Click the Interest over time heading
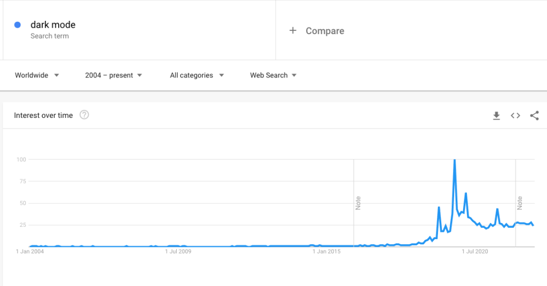 click(43, 115)
